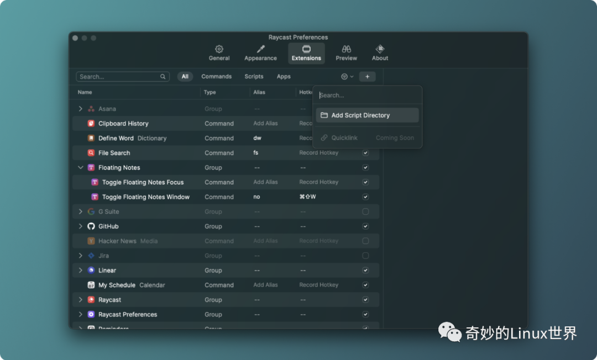Image resolution: width=597 pixels, height=360 pixels.
Task: Click the plus add button
Action: pos(367,76)
